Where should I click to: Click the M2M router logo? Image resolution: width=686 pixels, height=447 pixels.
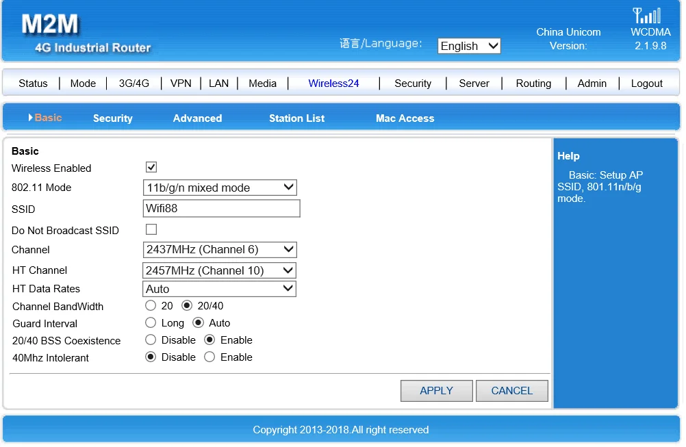pyautogui.click(x=51, y=25)
